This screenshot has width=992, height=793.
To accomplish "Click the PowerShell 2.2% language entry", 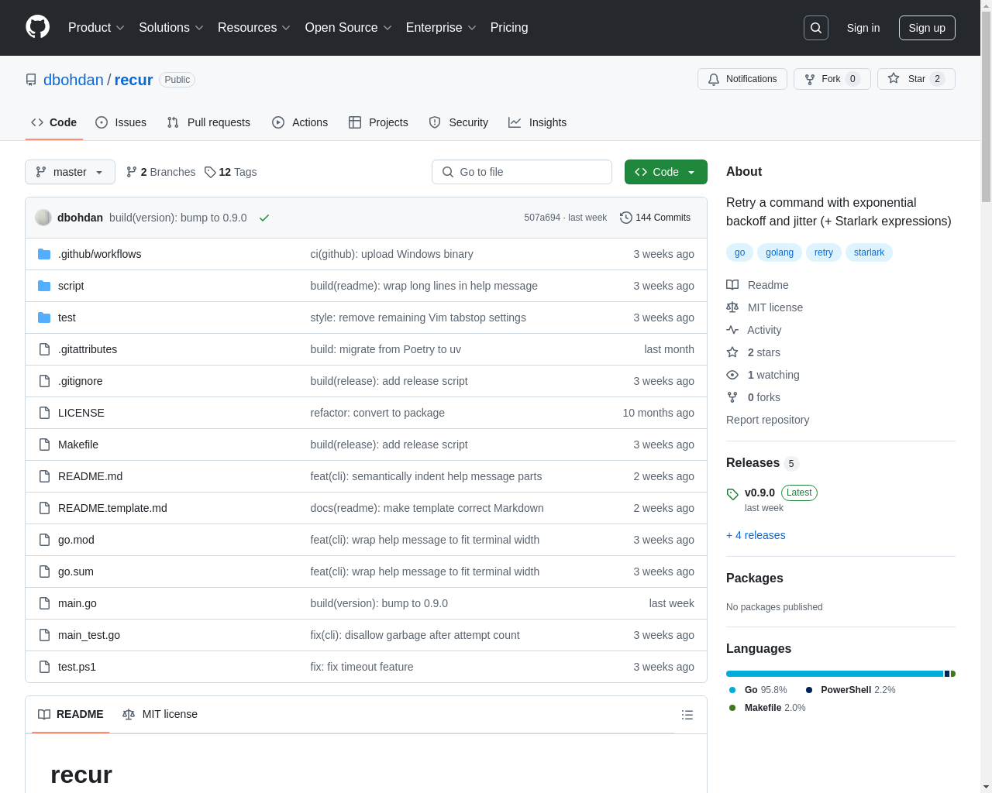I will 850,690.
